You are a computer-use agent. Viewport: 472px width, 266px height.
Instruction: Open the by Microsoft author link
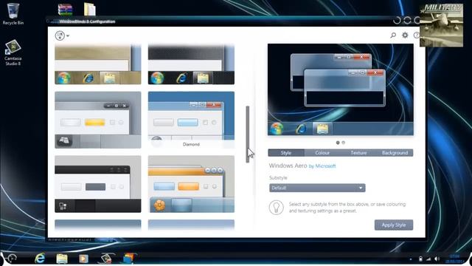pos(322,166)
